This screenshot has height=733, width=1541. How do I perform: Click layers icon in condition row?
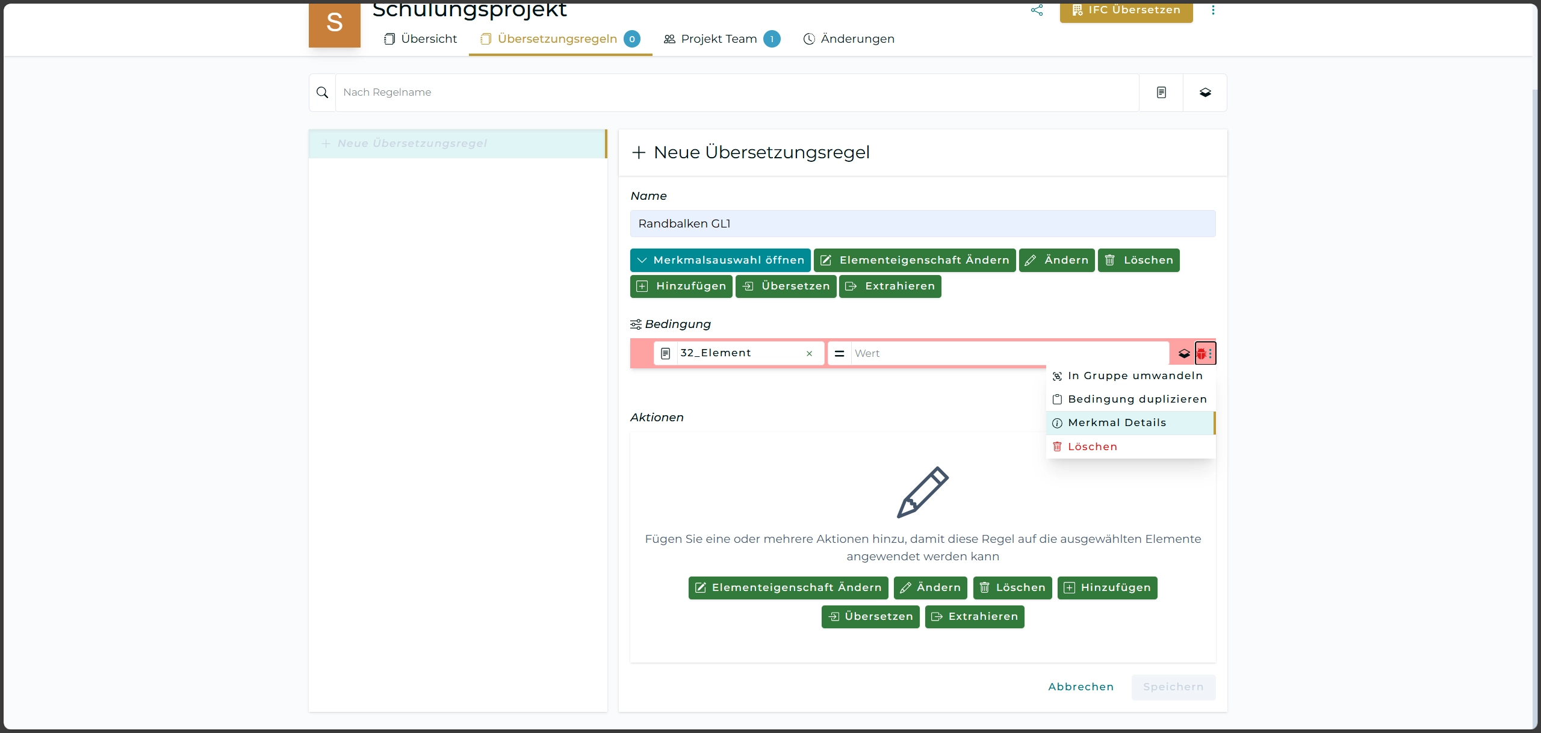click(x=1183, y=353)
